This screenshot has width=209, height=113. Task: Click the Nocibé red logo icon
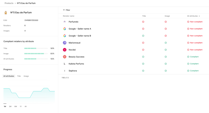tap(65, 50)
